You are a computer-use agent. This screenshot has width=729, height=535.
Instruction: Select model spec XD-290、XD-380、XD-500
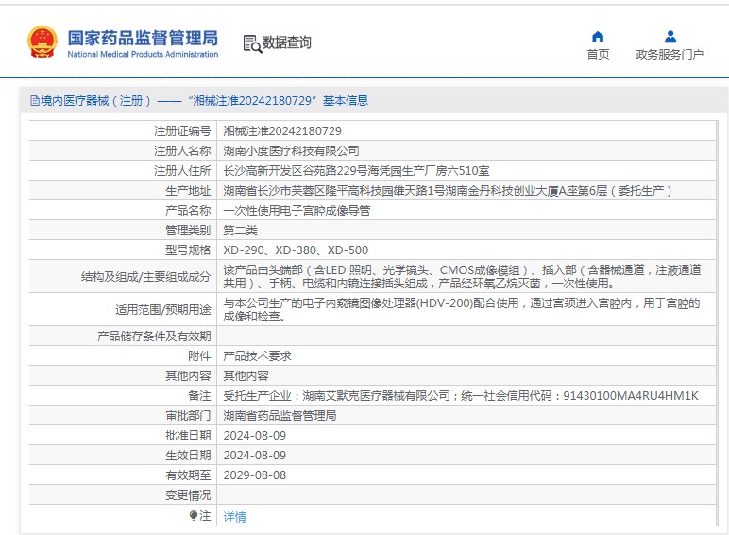click(x=296, y=250)
